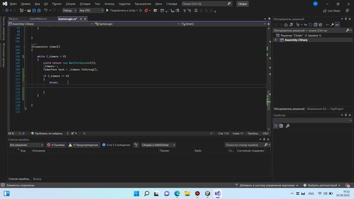Open the Build + IntelliSense dropdown
This screenshot has height=199, width=354.
point(158,145)
